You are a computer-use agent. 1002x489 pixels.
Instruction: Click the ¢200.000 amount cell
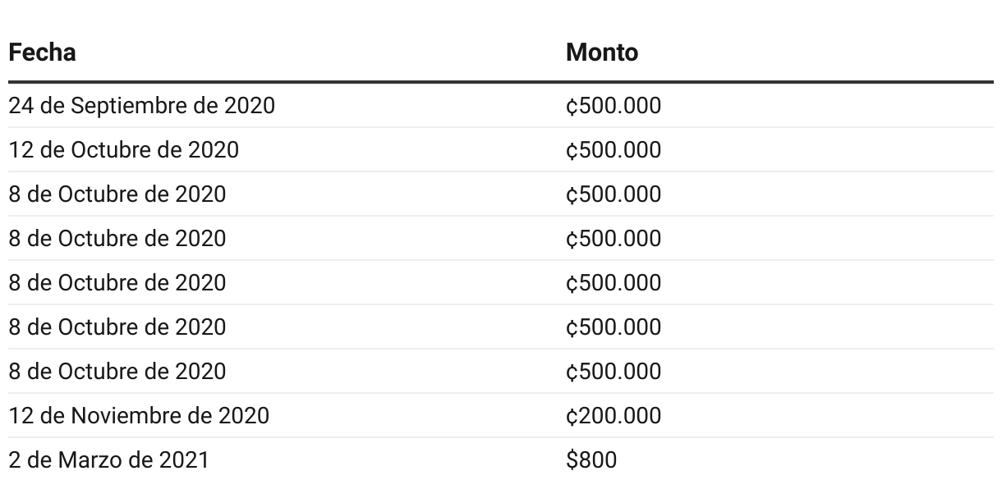coord(613,416)
